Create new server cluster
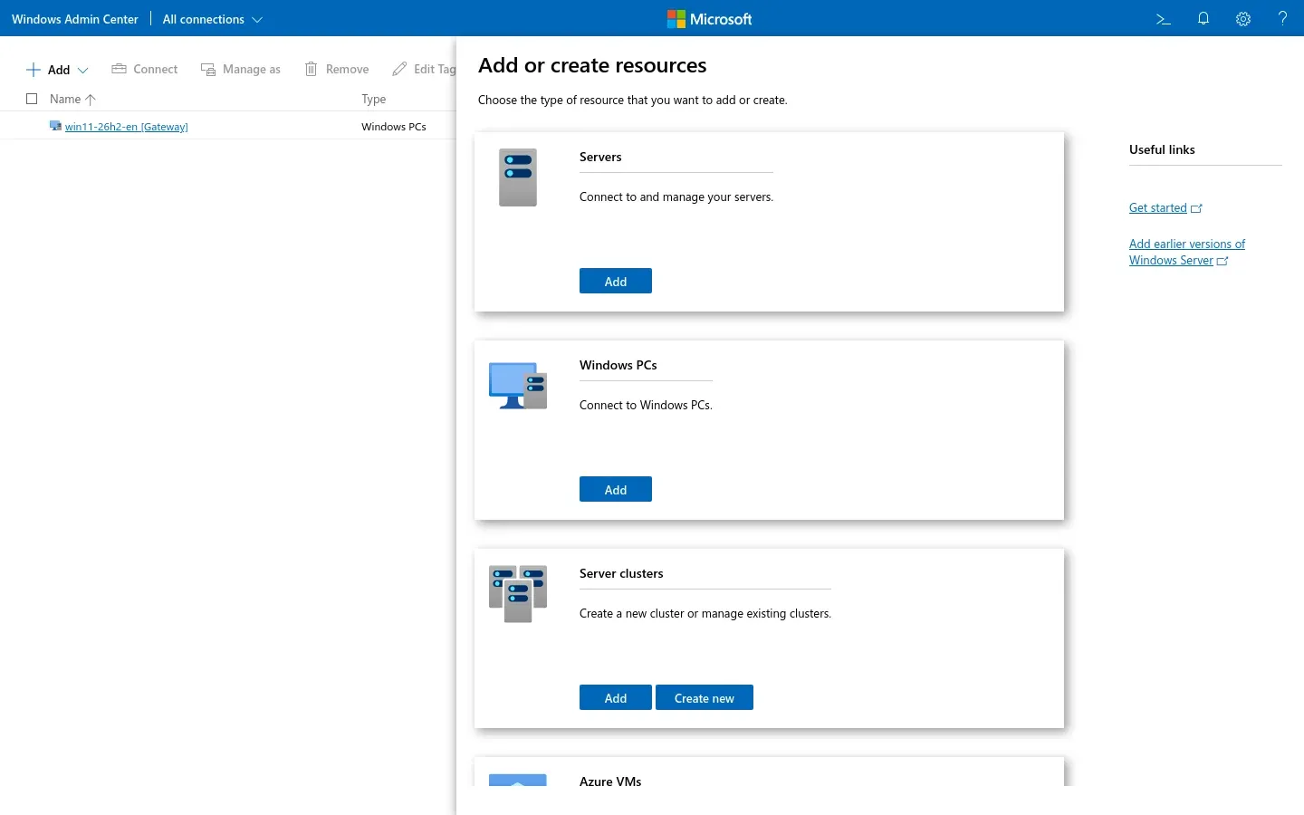This screenshot has height=815, width=1304. pos(705,697)
